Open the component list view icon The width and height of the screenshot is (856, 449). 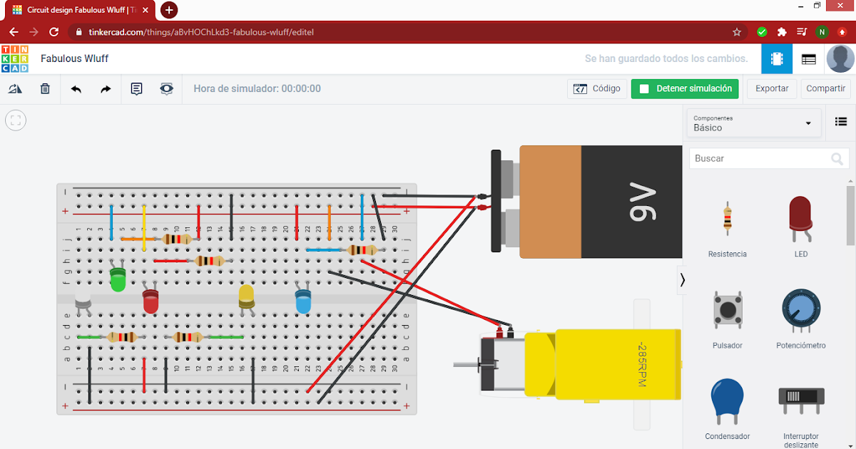click(841, 122)
